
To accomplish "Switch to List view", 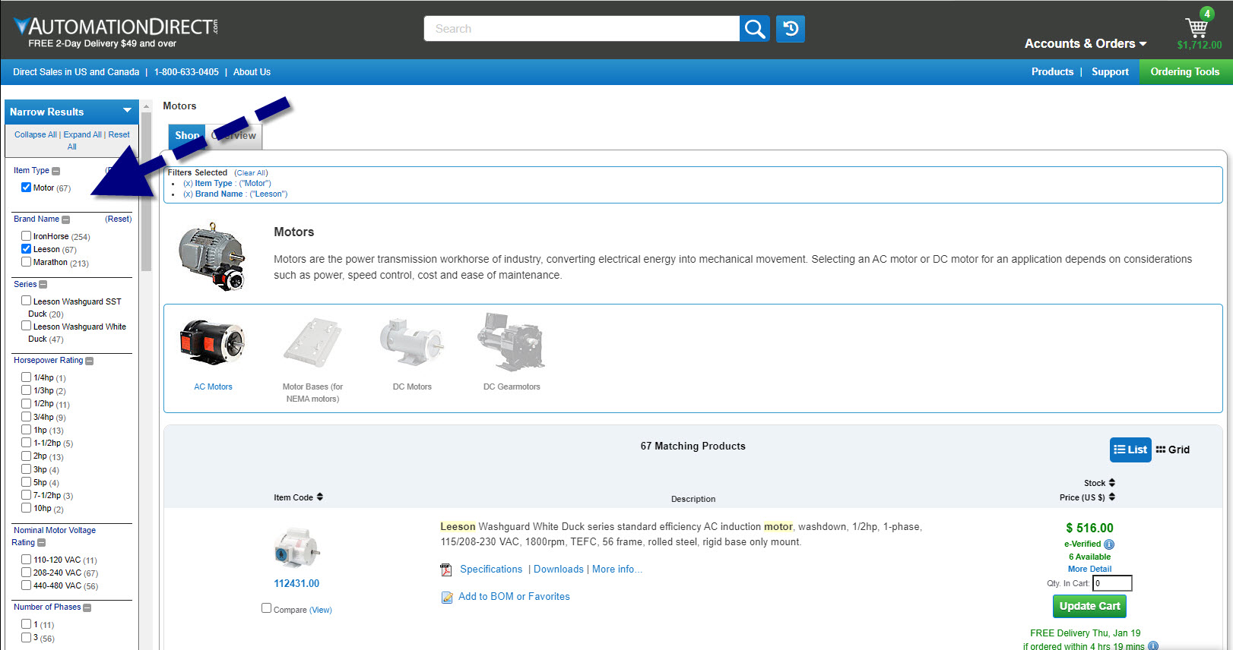I will 1130,450.
